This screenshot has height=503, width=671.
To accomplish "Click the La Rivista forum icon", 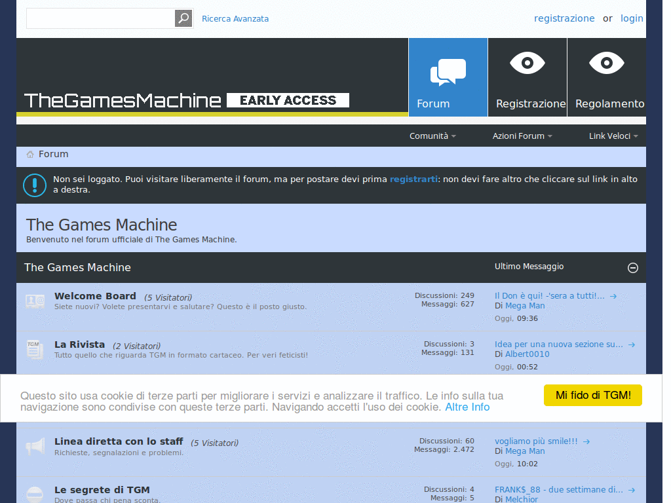I will pos(35,349).
